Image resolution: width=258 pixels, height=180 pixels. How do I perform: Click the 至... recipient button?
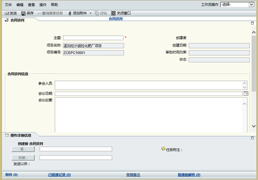(x=23, y=149)
